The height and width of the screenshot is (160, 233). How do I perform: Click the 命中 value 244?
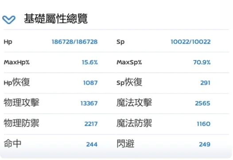(x=92, y=144)
